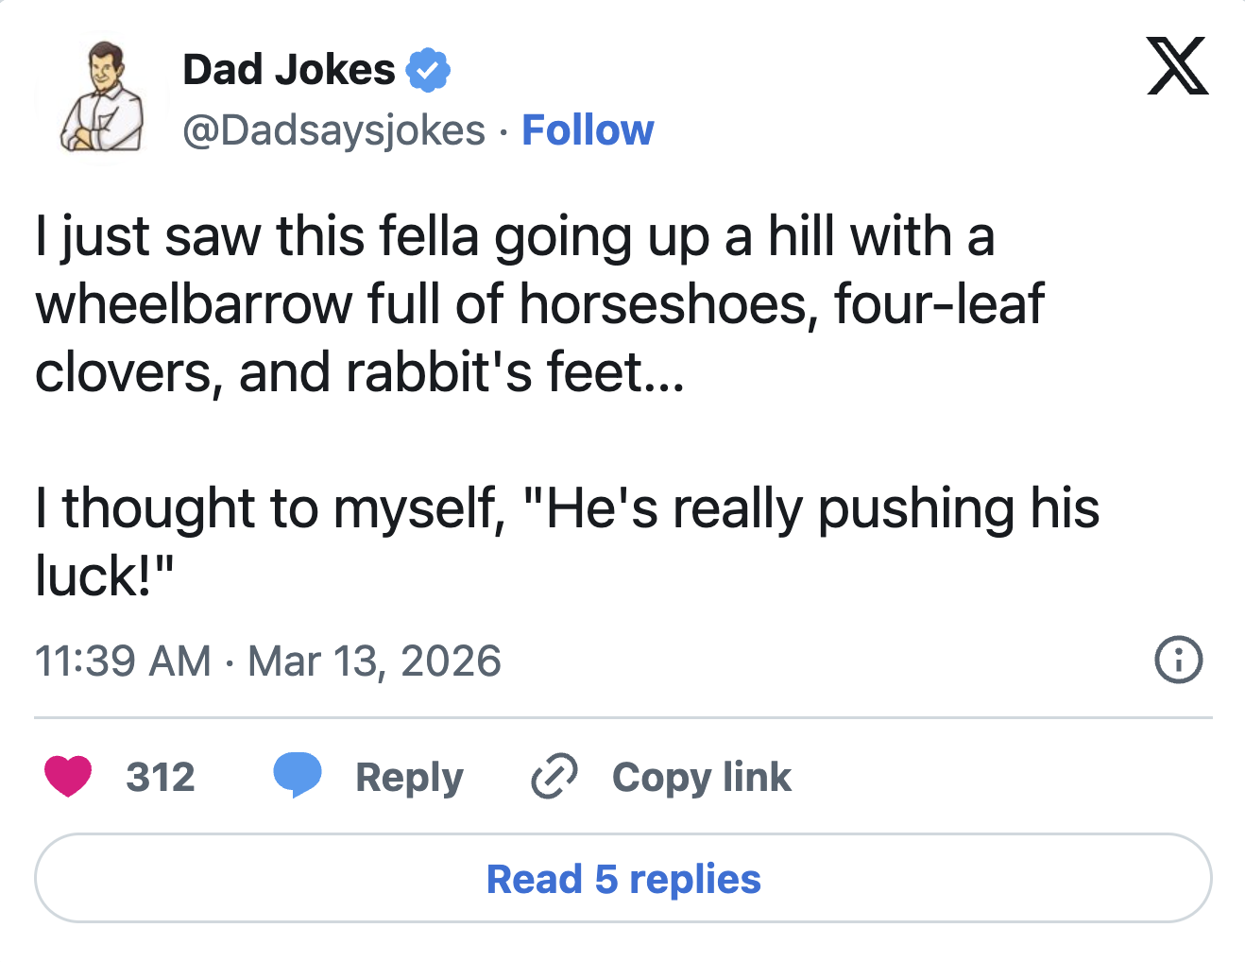Screen dimensions: 1245x962
Task: Click the X logo icon
Action: click(x=1177, y=66)
